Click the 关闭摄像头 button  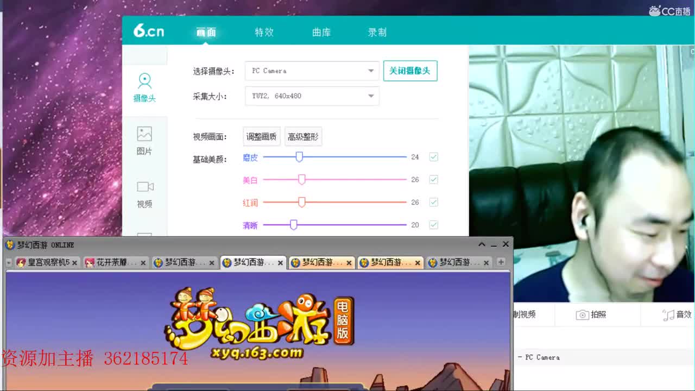coord(410,71)
